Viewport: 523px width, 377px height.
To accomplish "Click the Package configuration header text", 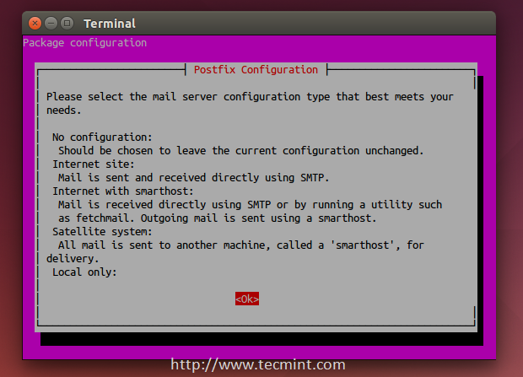I will pos(84,43).
